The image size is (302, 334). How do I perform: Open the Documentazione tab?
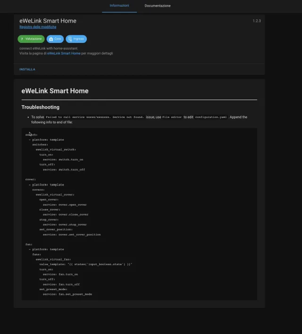(x=158, y=6)
